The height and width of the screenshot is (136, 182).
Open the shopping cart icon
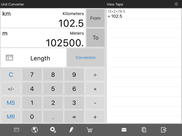[89, 130]
